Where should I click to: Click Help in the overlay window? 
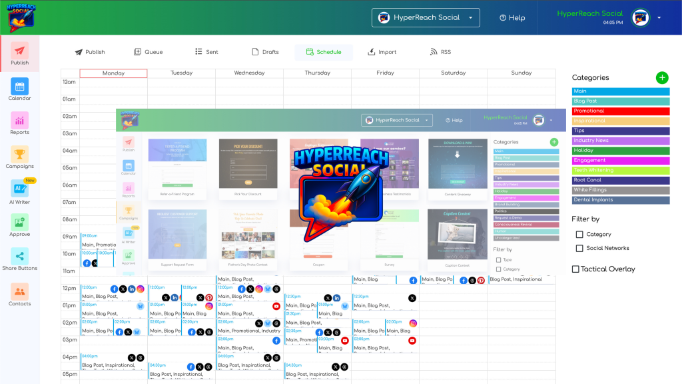coord(454,120)
